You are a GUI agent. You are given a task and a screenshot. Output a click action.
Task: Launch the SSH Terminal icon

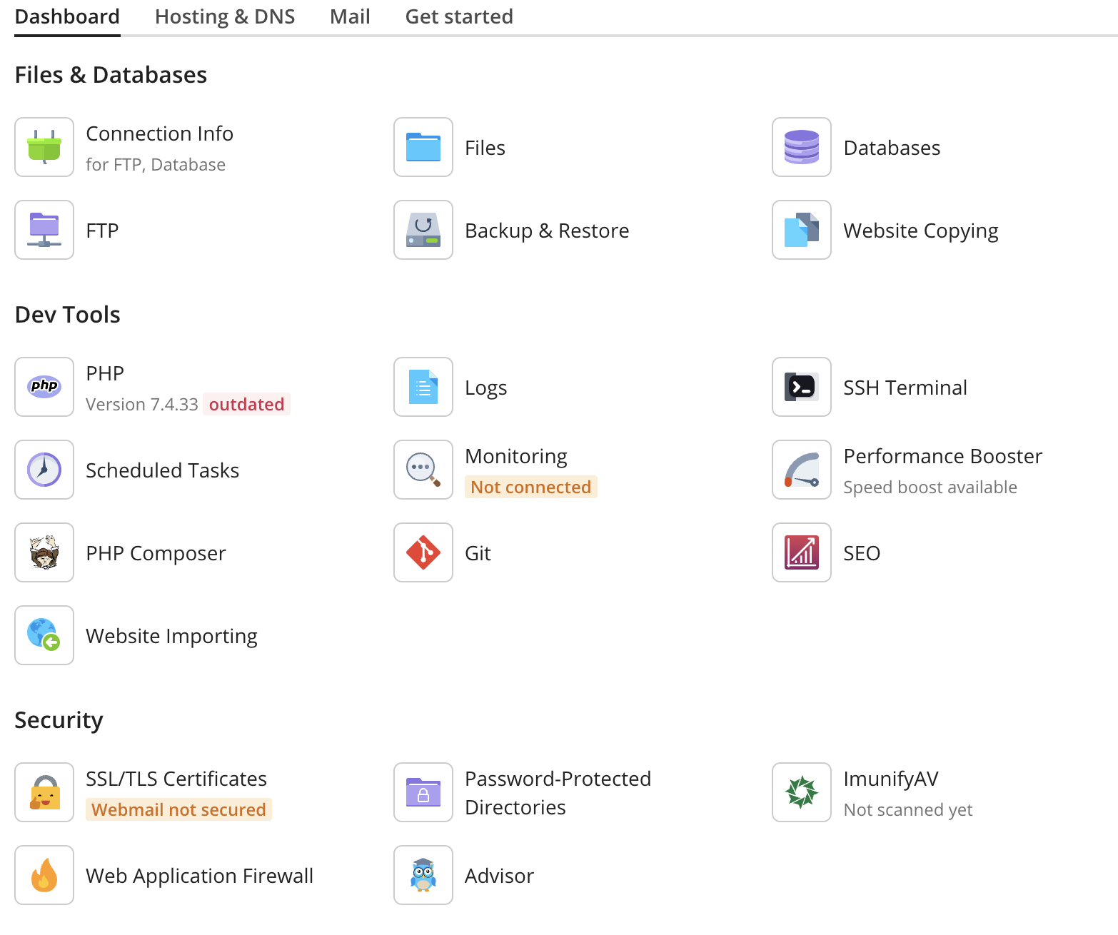coord(801,387)
